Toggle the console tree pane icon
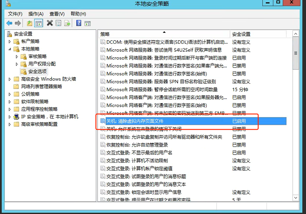The height and width of the screenshot is (214, 306). pyautogui.click(x=38, y=23)
